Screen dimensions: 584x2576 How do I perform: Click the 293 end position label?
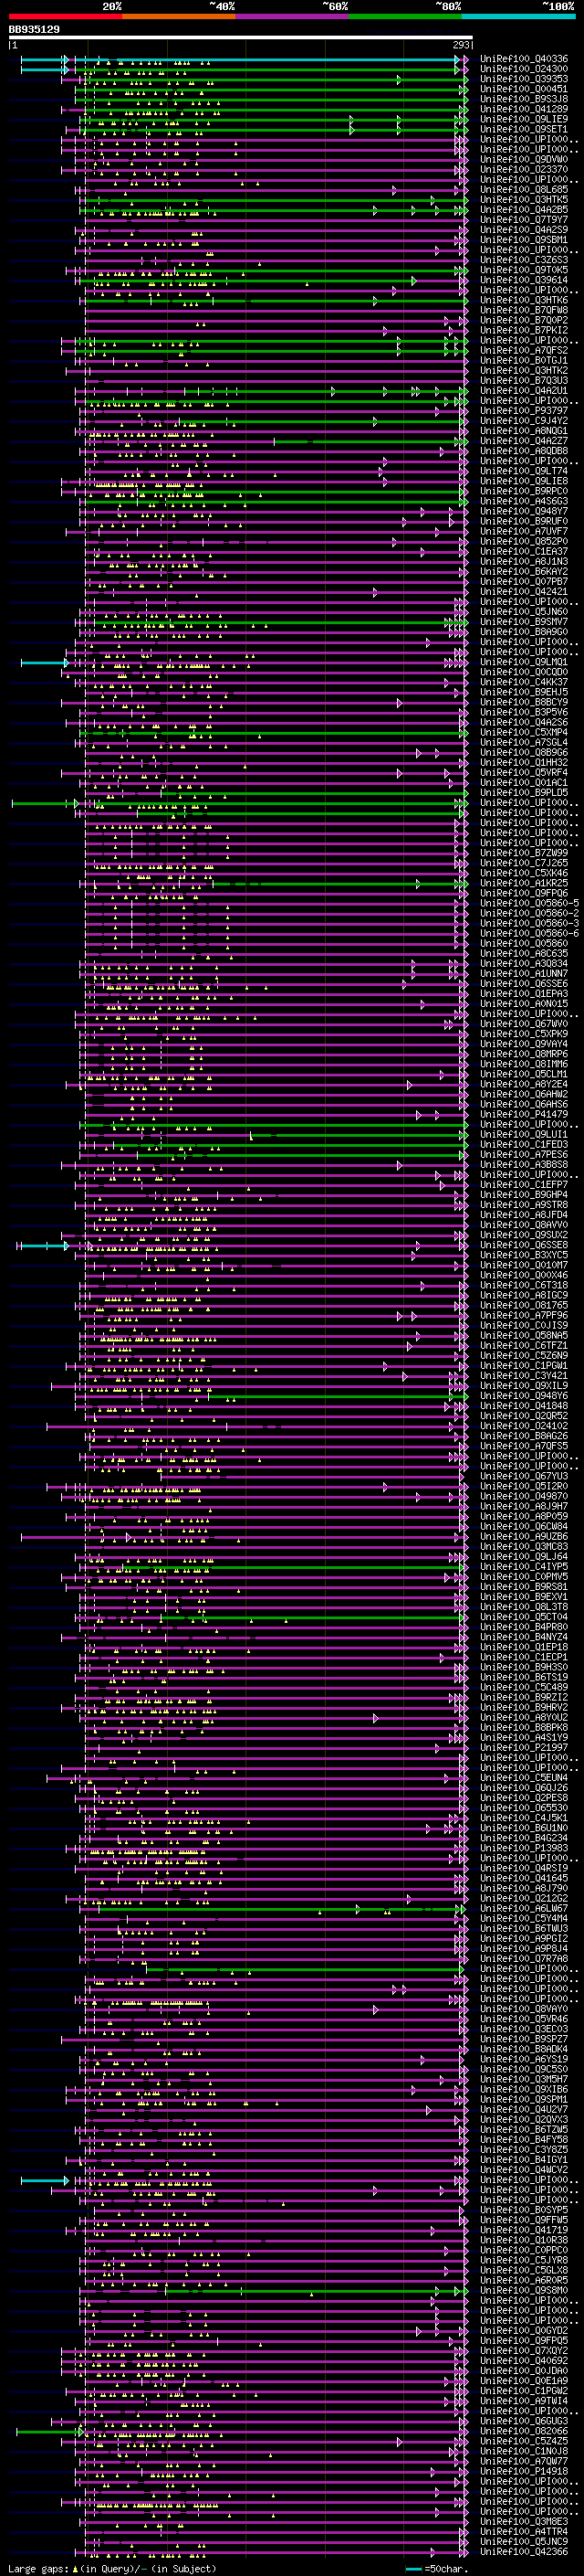(x=460, y=45)
